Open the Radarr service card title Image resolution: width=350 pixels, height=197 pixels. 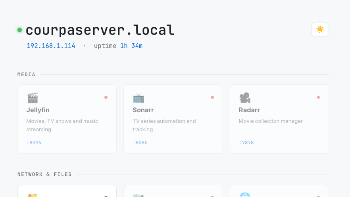249,110
